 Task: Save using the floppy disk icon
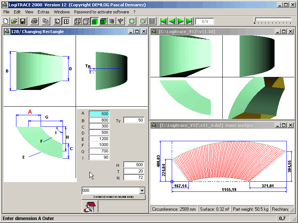22,21
